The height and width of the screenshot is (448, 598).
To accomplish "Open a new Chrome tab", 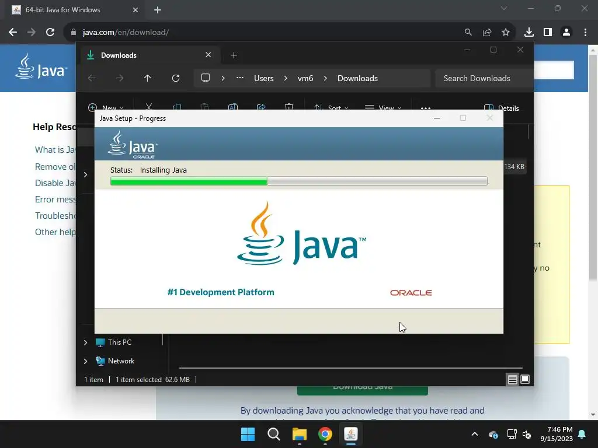I will pyautogui.click(x=158, y=10).
